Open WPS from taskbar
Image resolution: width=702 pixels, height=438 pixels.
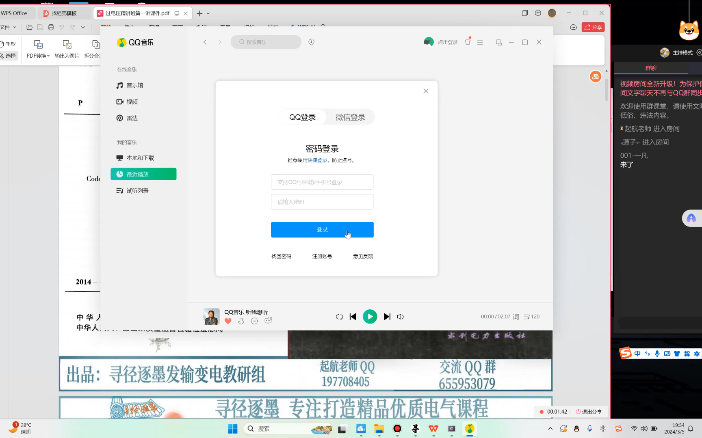[x=433, y=429]
